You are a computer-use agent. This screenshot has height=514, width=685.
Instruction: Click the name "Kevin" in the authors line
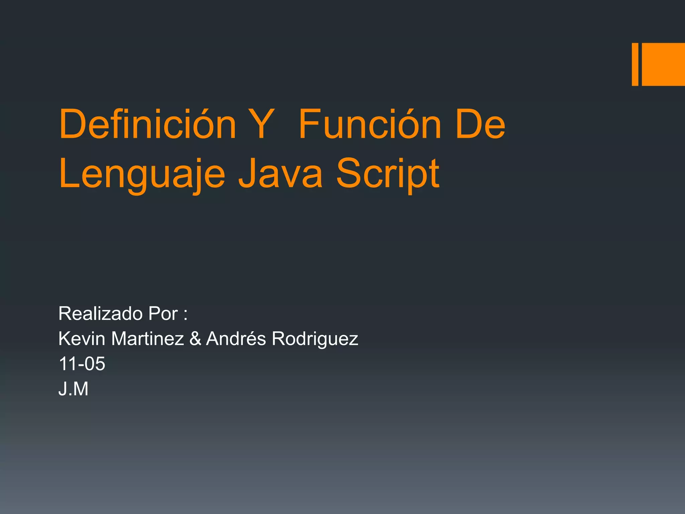coord(82,339)
